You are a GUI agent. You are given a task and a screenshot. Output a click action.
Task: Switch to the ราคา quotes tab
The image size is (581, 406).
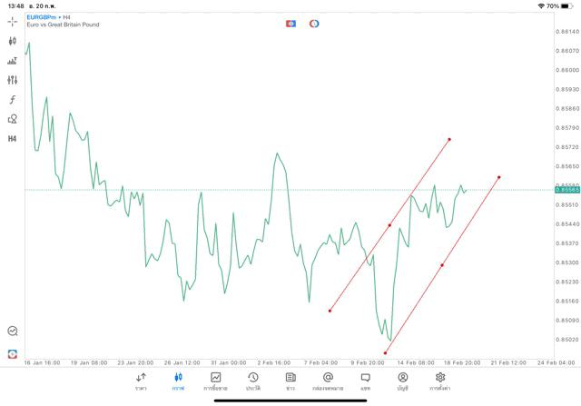coord(141,381)
